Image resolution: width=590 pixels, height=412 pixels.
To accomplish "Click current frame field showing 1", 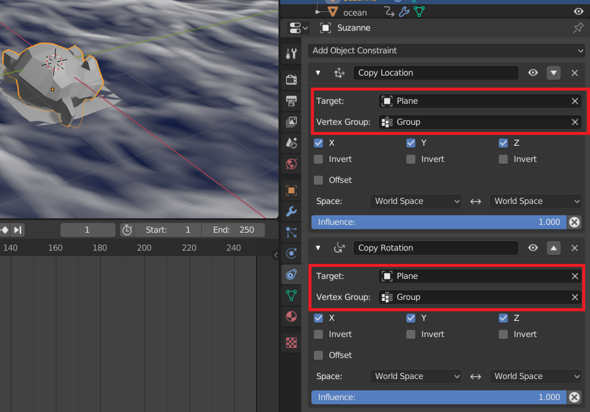I will 87,230.
